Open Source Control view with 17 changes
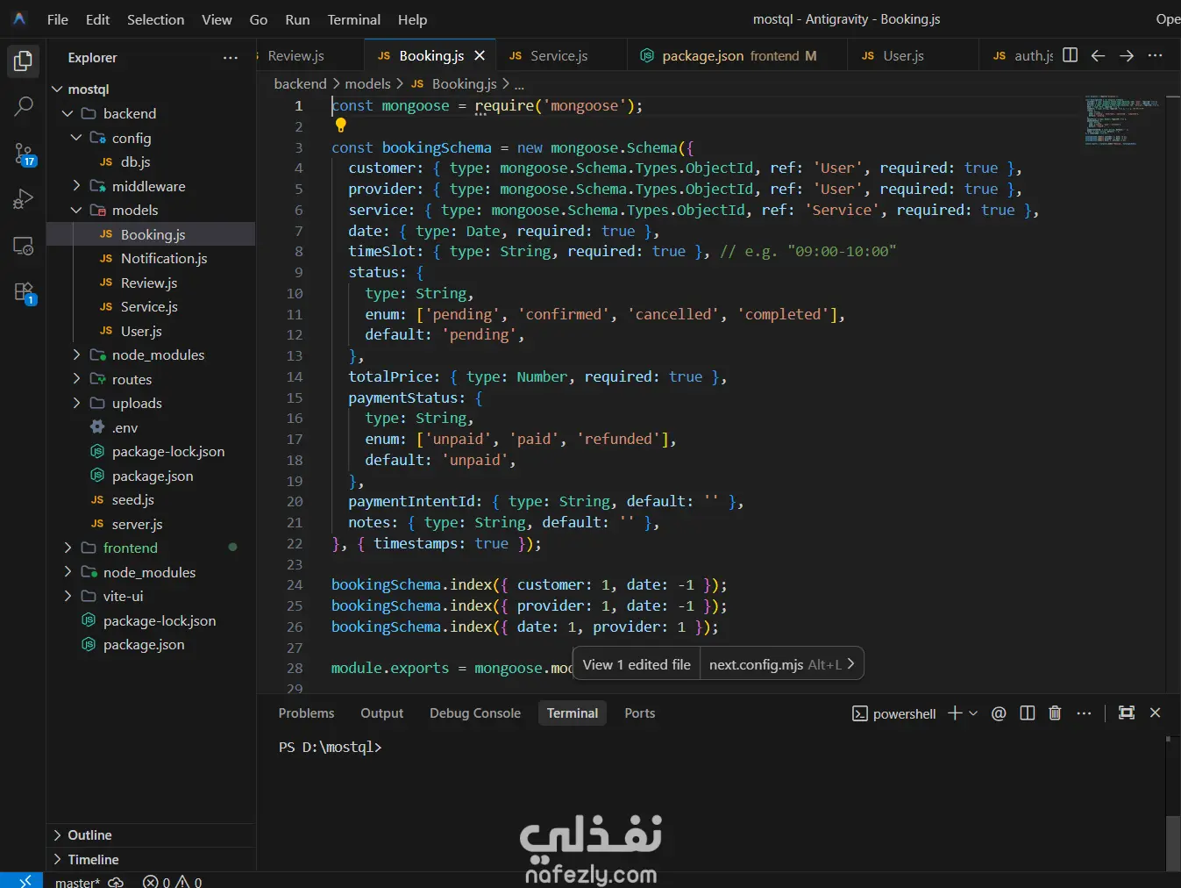The height and width of the screenshot is (888, 1181). click(x=24, y=154)
